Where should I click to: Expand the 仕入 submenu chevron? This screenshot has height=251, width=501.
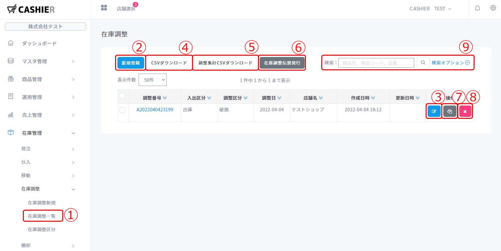pyautogui.click(x=73, y=162)
